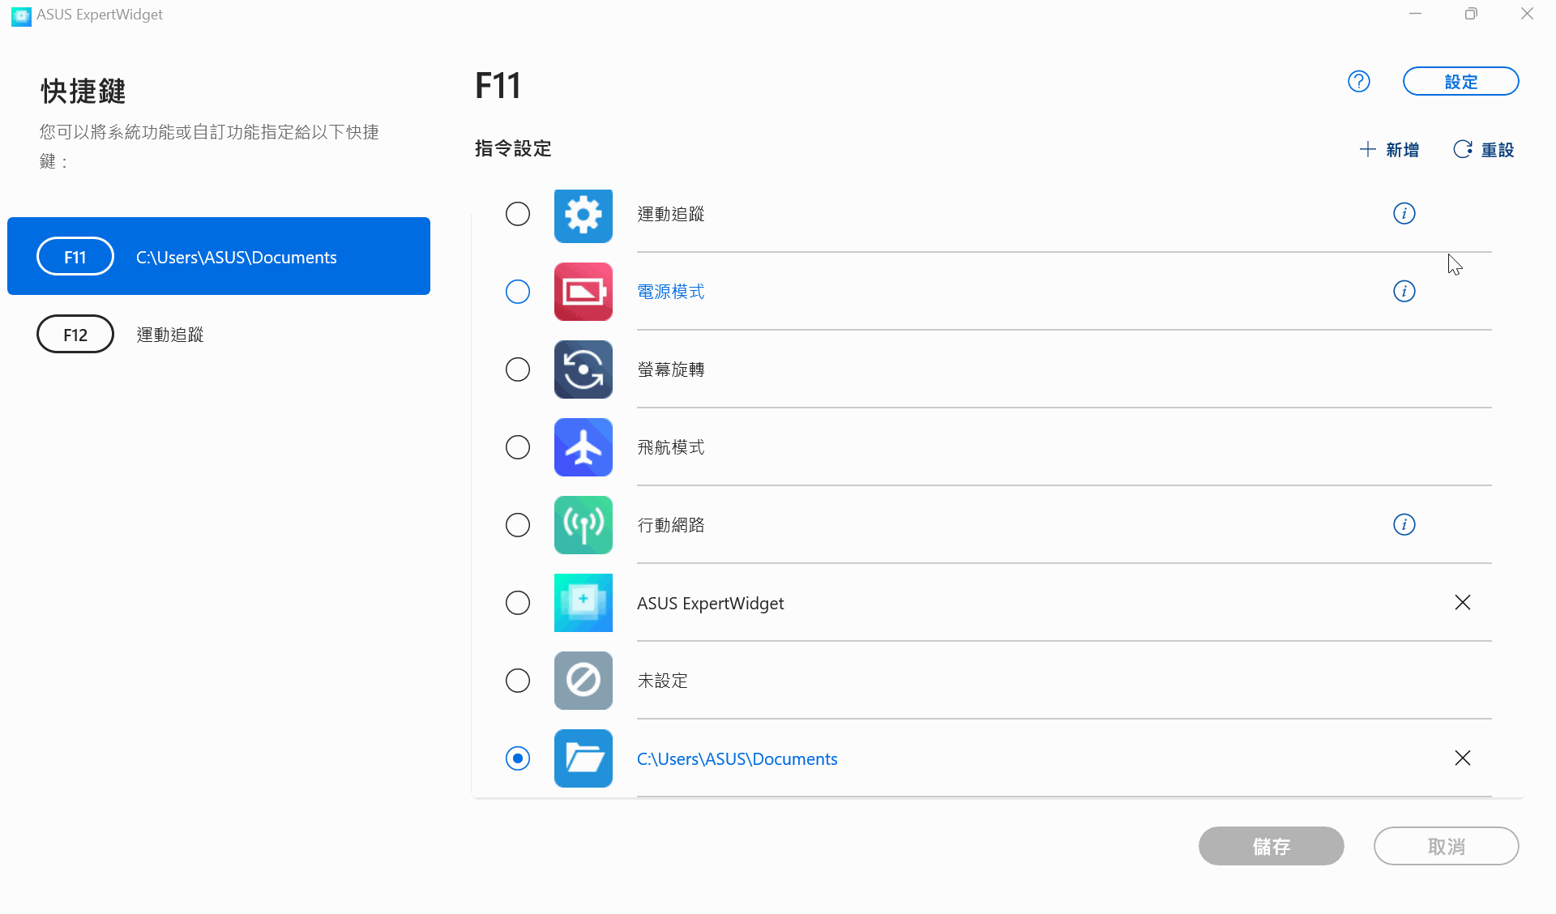The width and height of the screenshot is (1556, 914).
Task: Show info for 電源模式
Action: click(1404, 291)
